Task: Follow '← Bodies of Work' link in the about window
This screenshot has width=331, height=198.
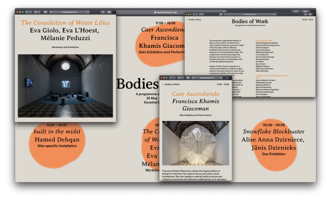Action: point(194,20)
